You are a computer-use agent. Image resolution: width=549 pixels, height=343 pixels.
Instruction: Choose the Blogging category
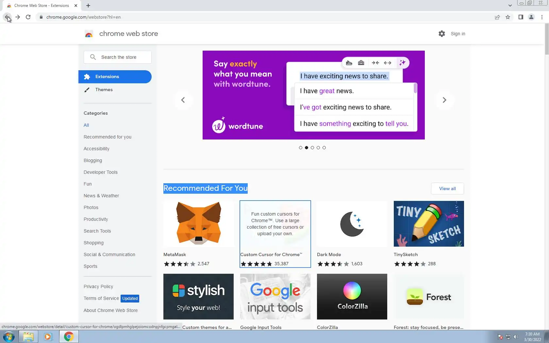point(93,160)
